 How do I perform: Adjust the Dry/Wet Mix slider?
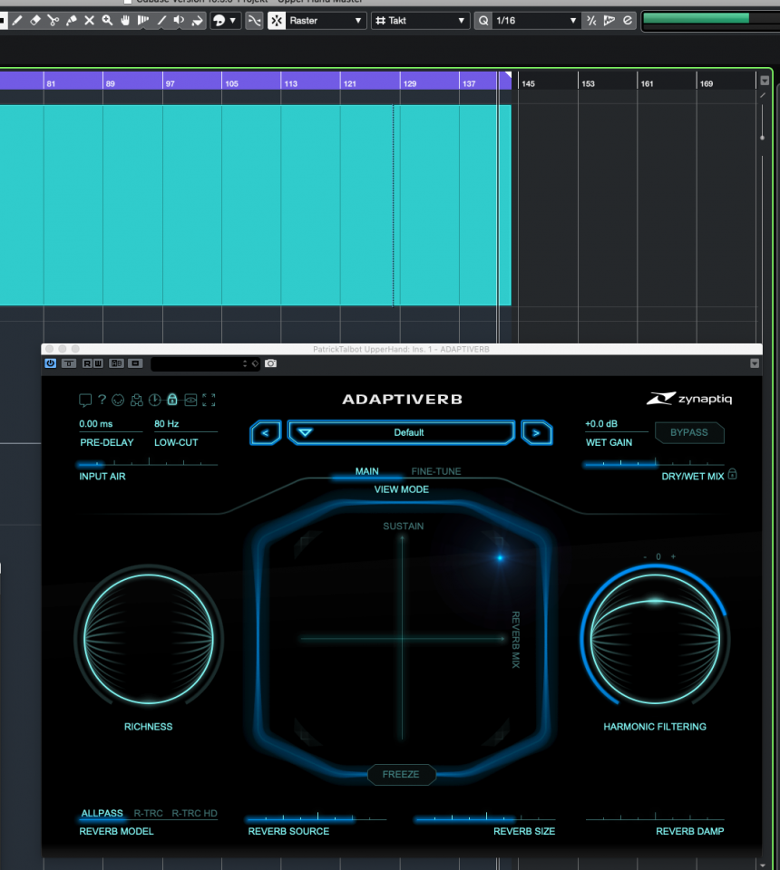point(654,463)
